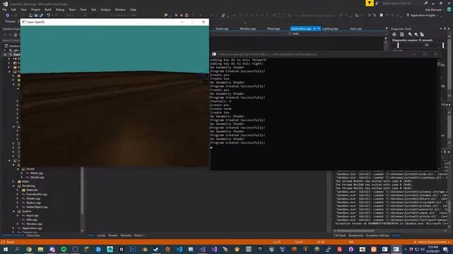This screenshot has width=453, height=254.
Task: Click the Save file toolbar icon
Action: click(x=36, y=16)
